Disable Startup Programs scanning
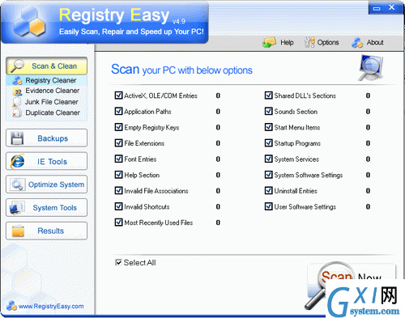 tap(268, 143)
